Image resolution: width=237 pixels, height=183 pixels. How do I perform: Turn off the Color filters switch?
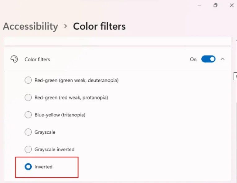[x=208, y=59]
